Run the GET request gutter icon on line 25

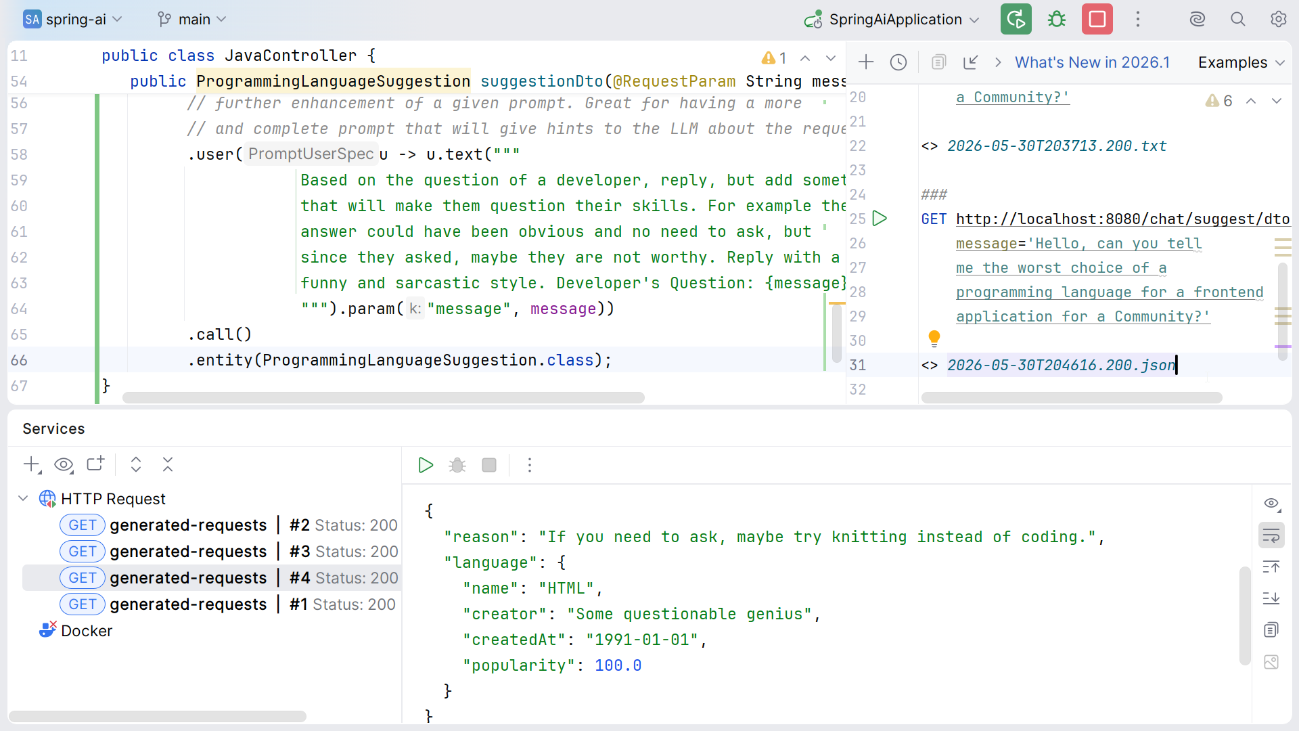(x=880, y=219)
